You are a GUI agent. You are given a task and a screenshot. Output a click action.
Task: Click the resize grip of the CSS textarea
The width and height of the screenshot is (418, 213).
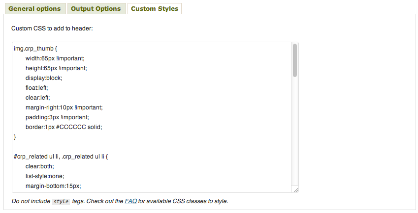[x=295, y=190]
